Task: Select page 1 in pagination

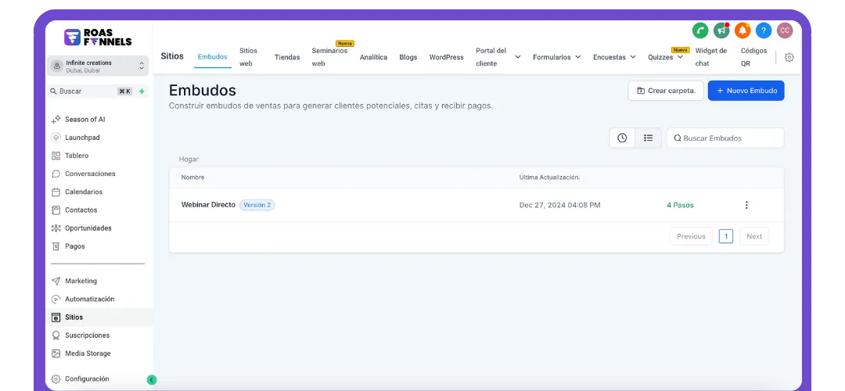Action: click(726, 236)
